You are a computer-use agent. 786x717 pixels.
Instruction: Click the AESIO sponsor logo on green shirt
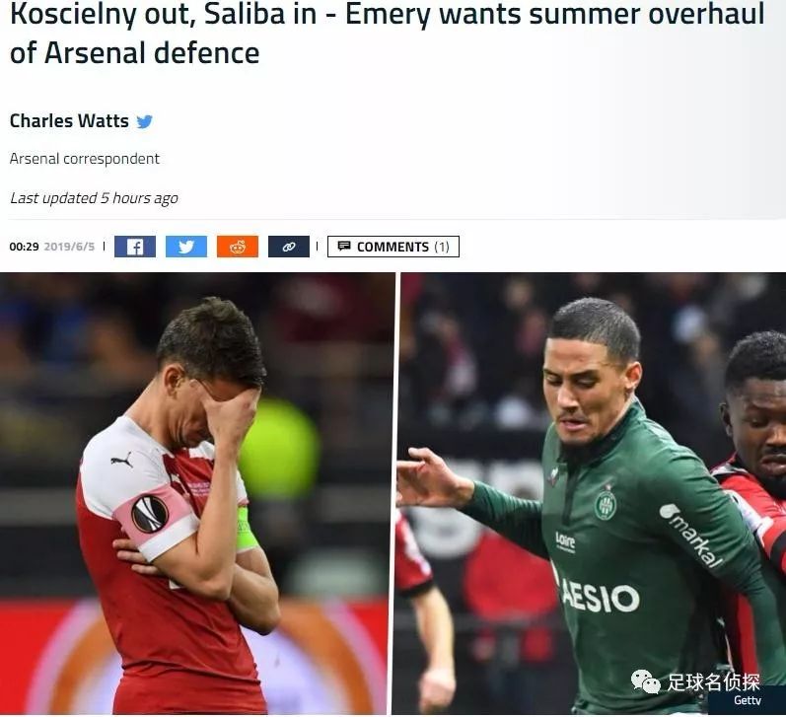[x=600, y=596]
